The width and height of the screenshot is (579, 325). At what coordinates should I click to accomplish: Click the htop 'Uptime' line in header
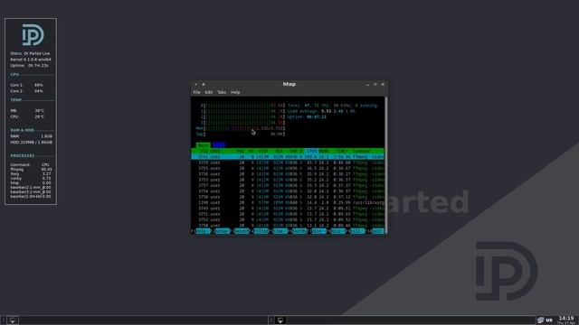(x=307, y=116)
